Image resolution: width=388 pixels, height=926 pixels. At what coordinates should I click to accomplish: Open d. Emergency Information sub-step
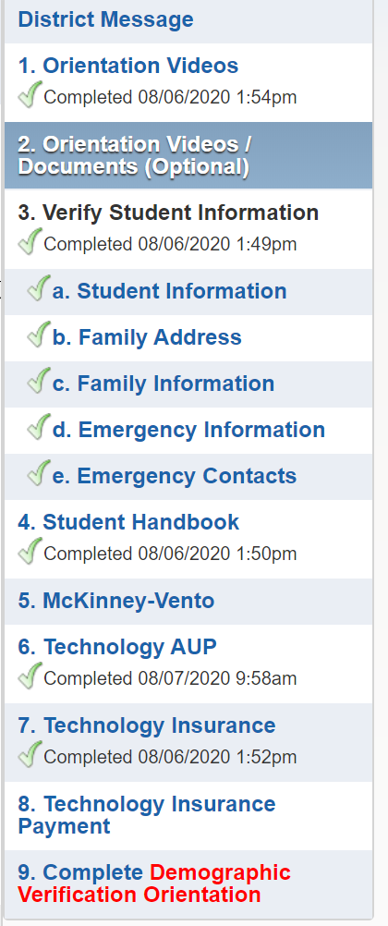[189, 430]
